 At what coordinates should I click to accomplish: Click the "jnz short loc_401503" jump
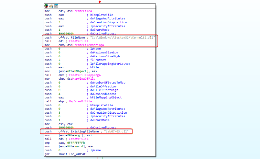(x=66, y=154)
